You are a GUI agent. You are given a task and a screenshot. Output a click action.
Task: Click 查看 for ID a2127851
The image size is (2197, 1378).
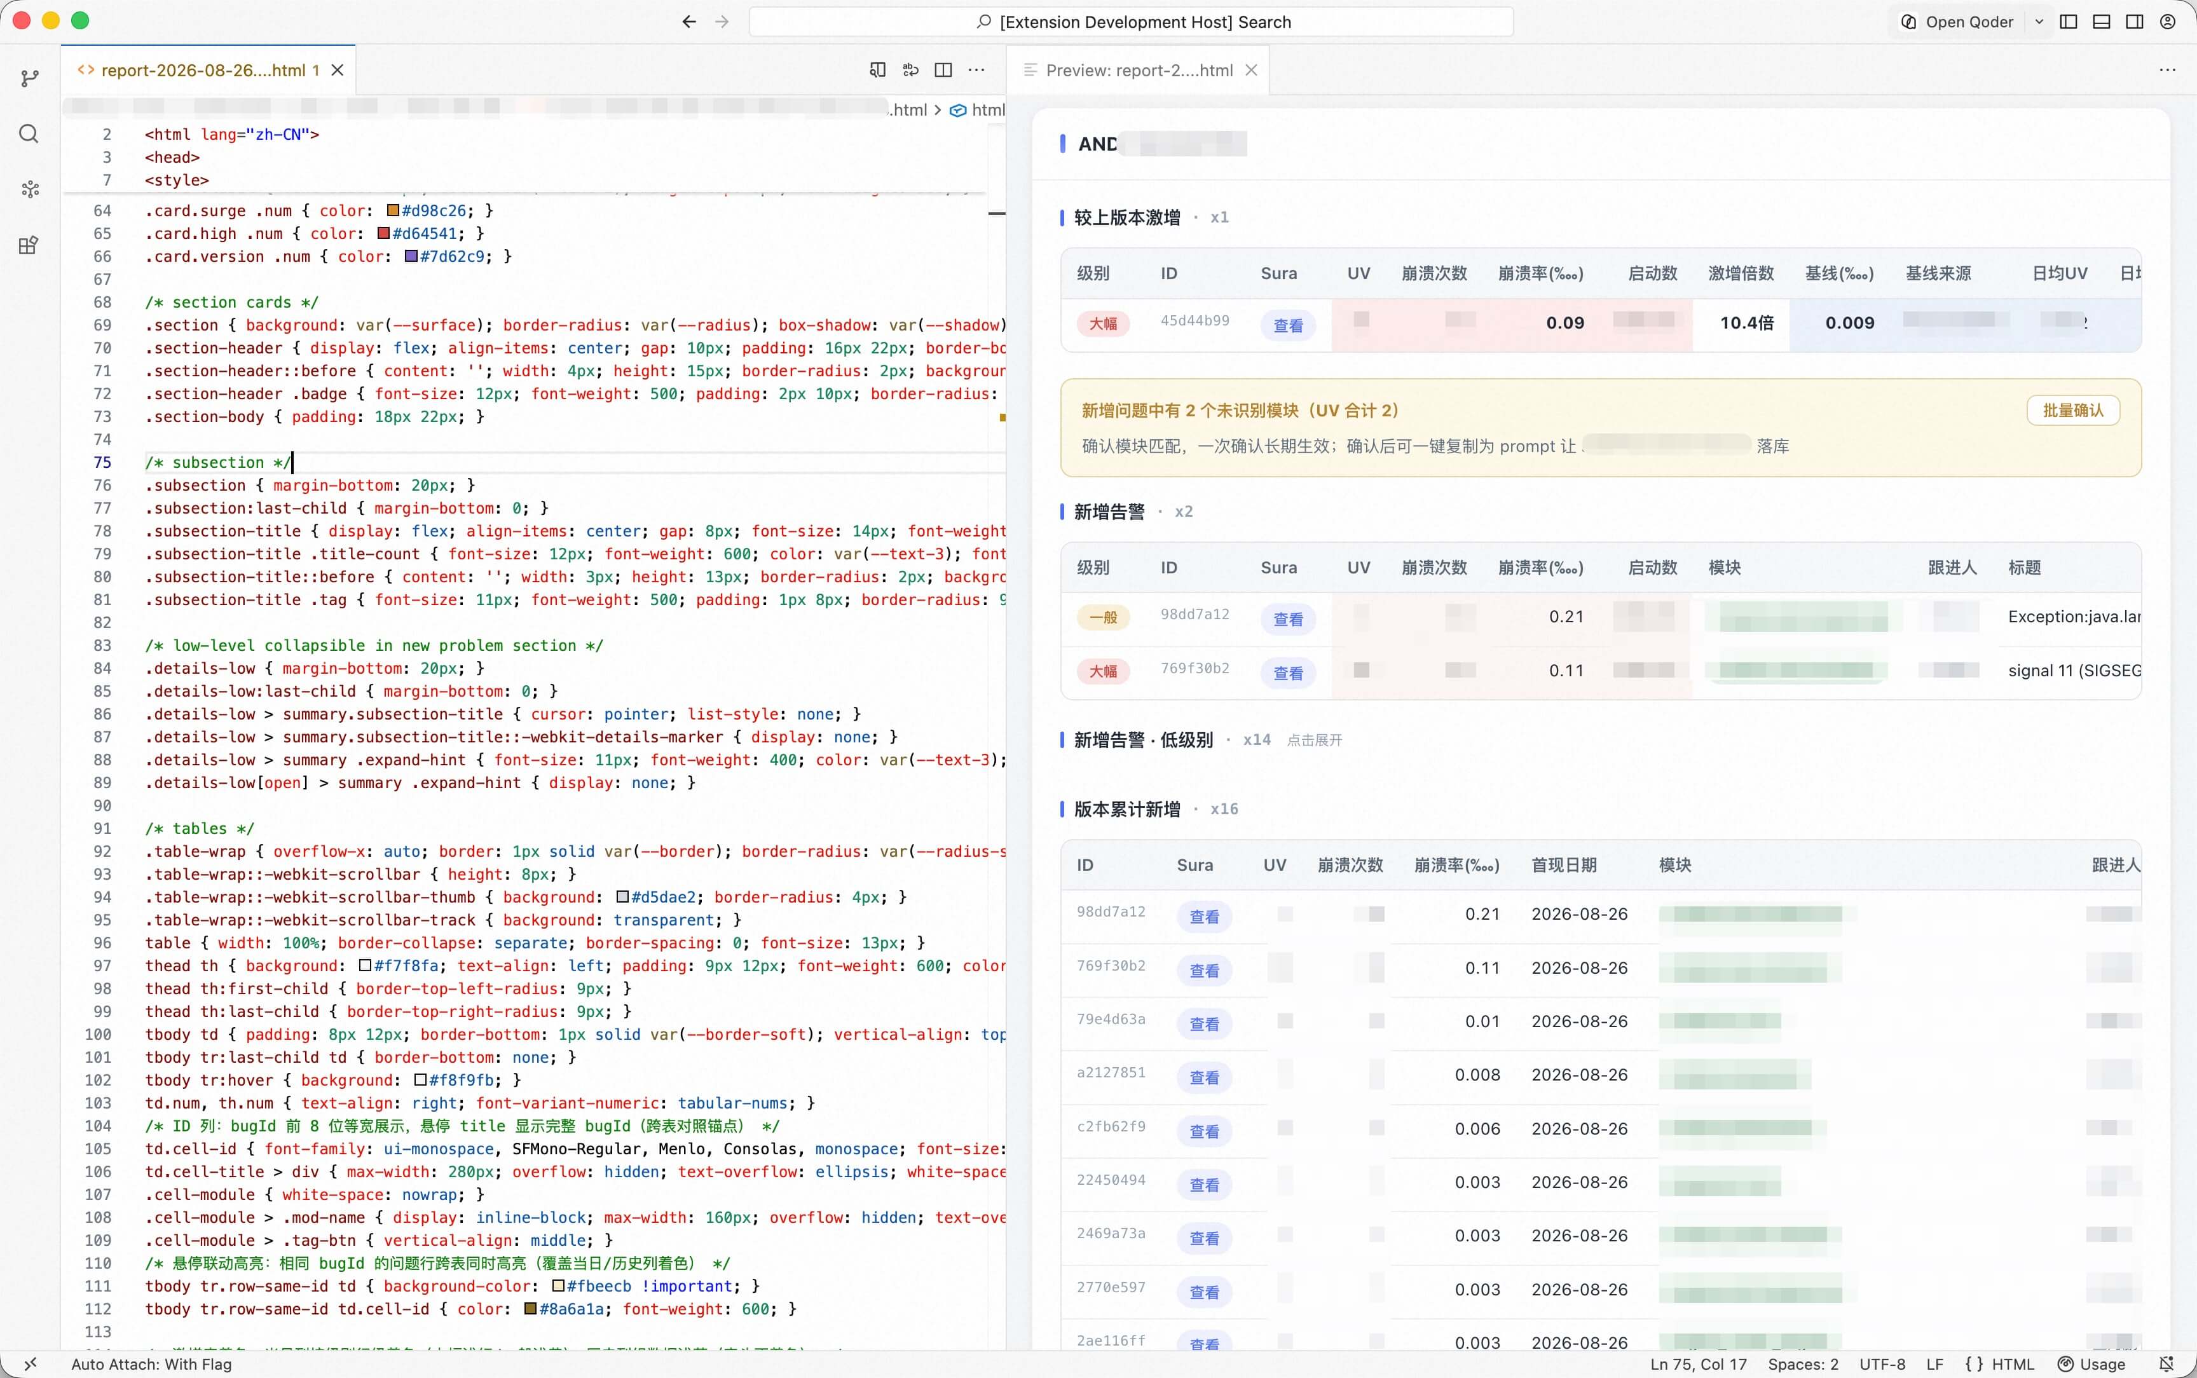(1204, 1077)
